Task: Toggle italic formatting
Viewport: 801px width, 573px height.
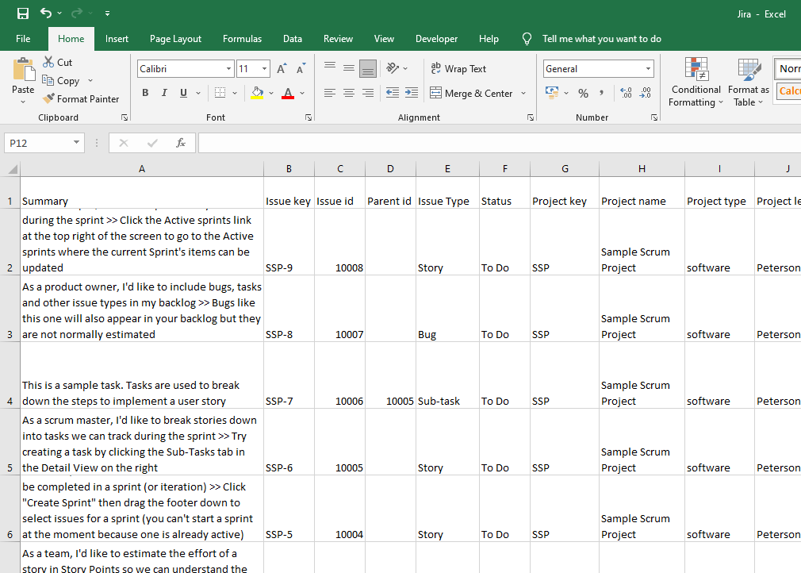Action: [x=164, y=93]
